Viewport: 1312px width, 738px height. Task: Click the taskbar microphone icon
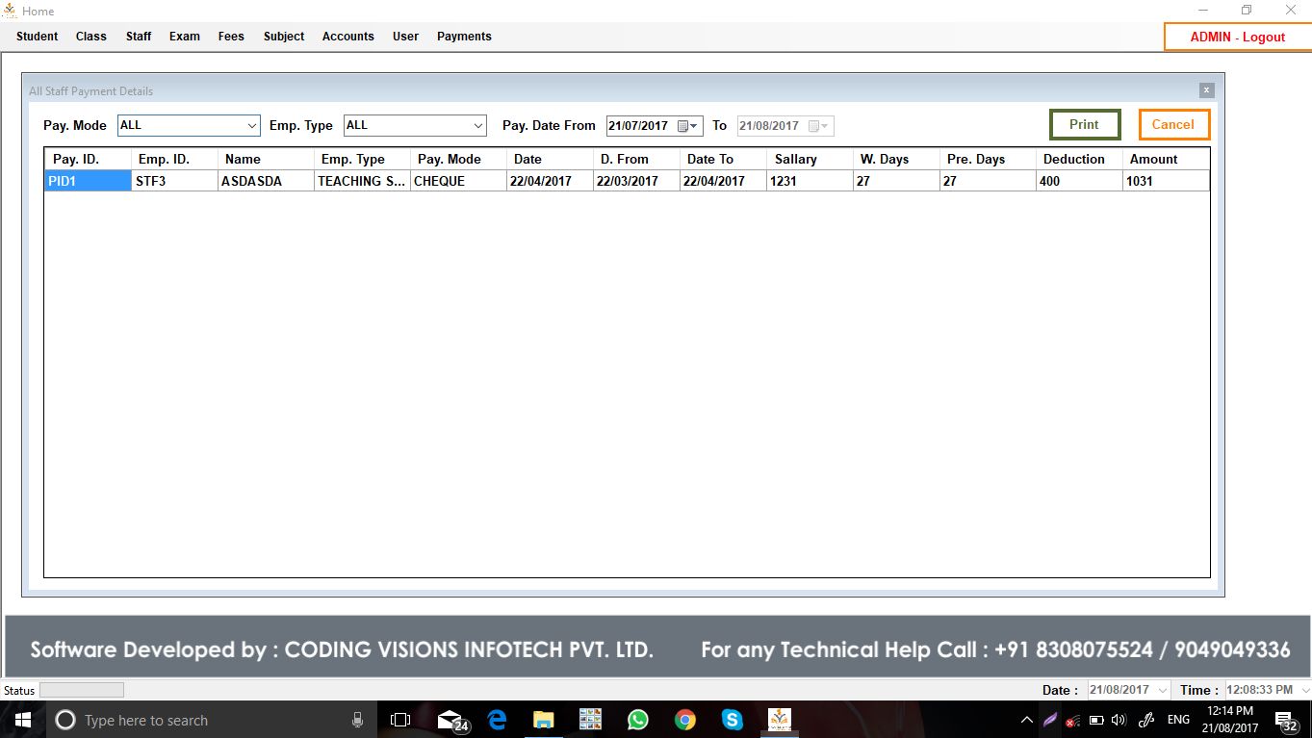tap(357, 720)
